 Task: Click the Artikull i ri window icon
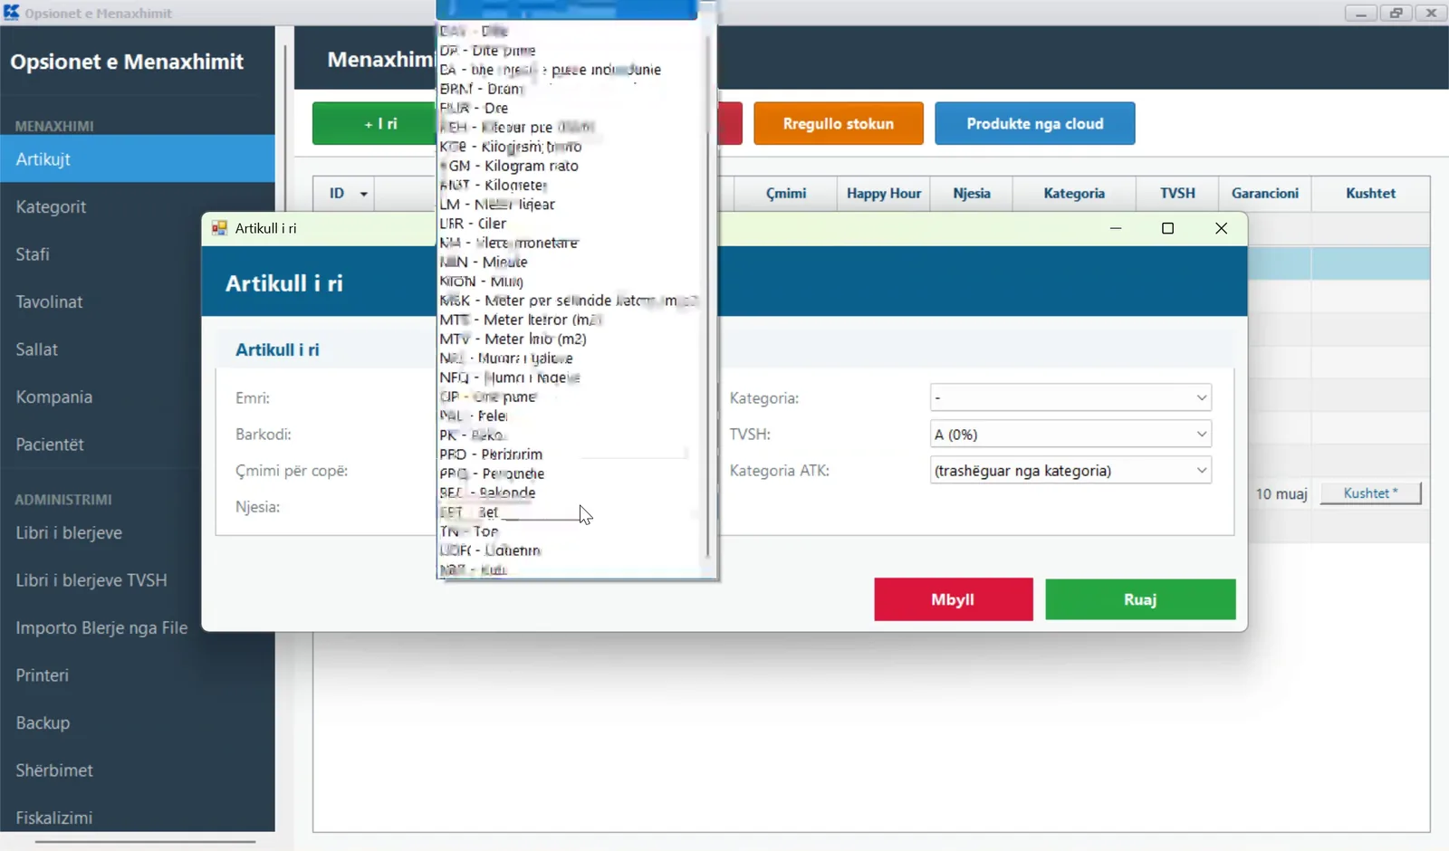tap(219, 228)
